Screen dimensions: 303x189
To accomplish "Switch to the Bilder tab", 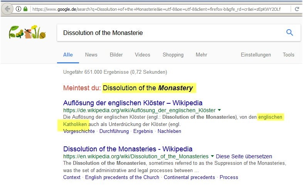I will 116,55.
